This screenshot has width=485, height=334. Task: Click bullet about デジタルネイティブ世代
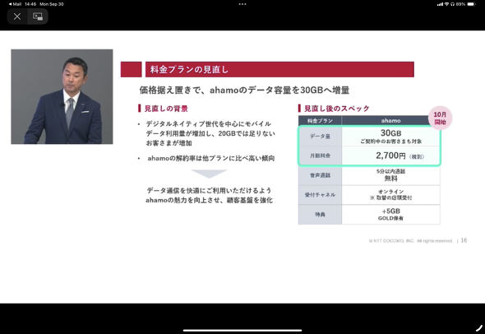(x=210, y=133)
